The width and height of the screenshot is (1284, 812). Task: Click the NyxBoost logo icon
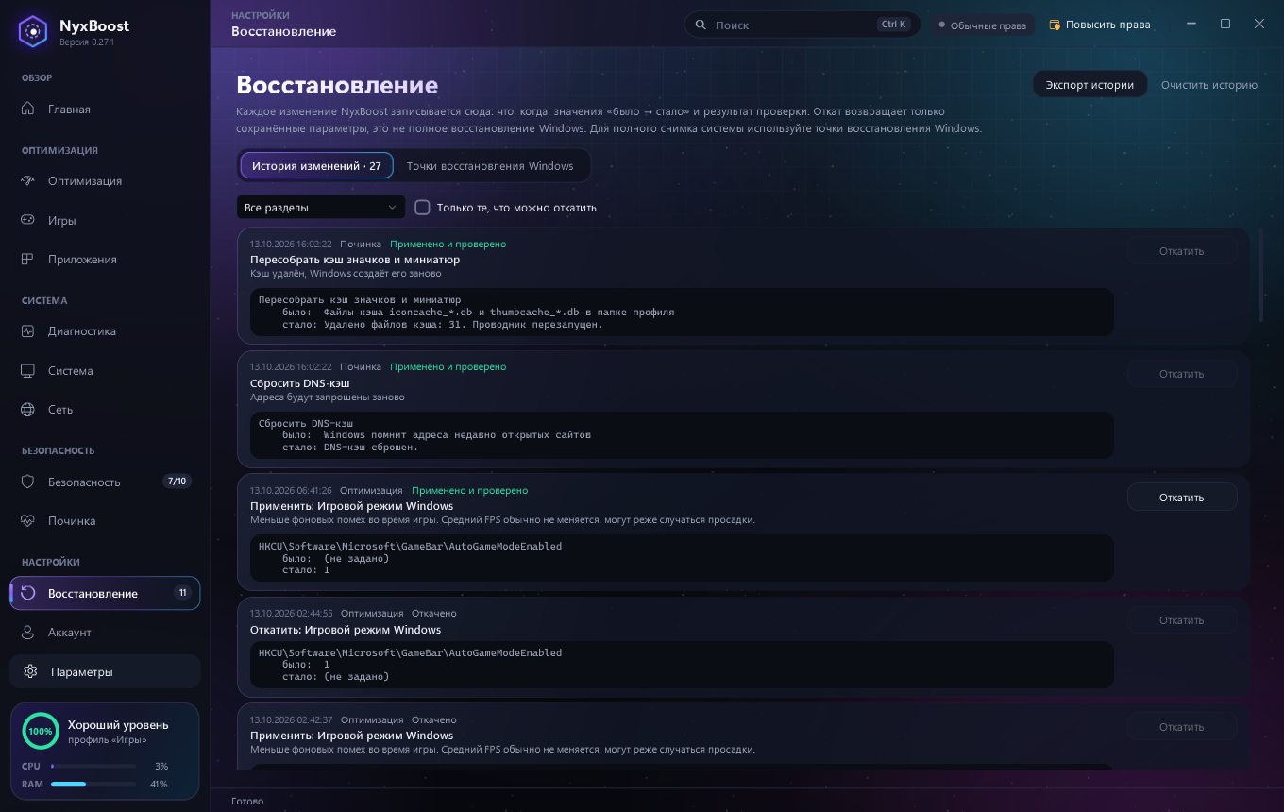click(x=33, y=31)
